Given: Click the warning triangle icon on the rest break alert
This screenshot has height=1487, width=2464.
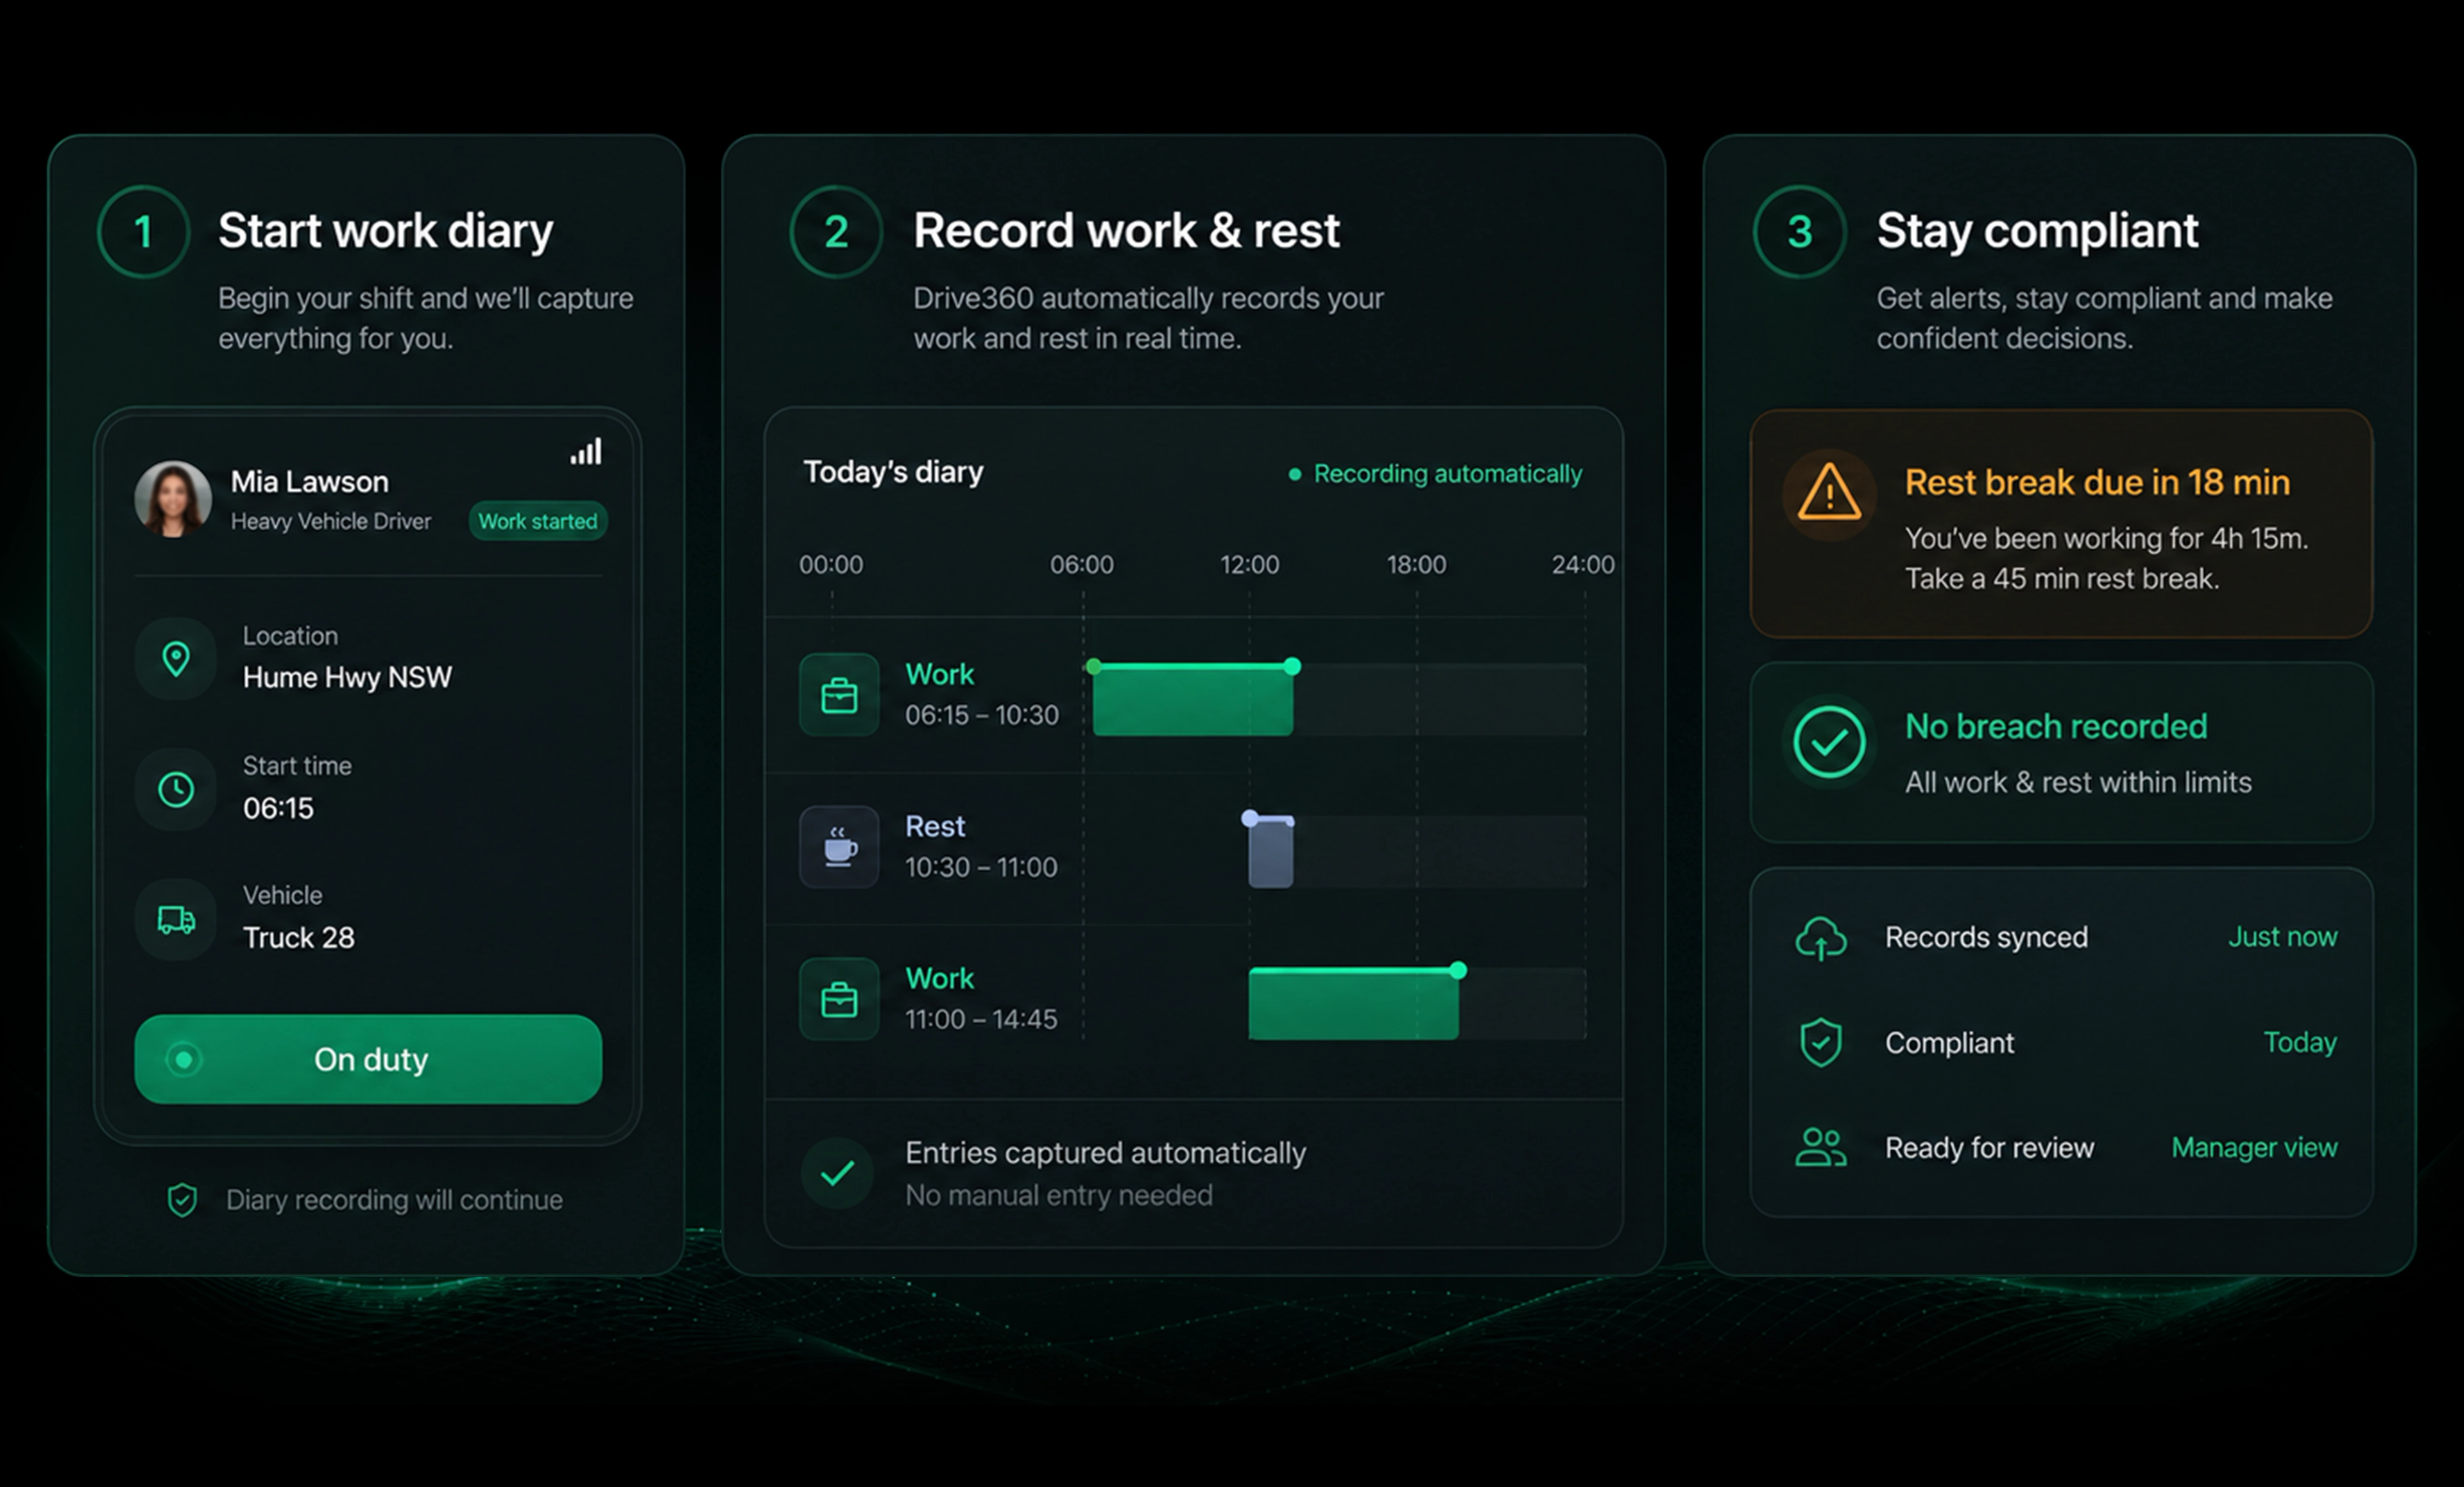Looking at the screenshot, I should pyautogui.click(x=1829, y=493).
